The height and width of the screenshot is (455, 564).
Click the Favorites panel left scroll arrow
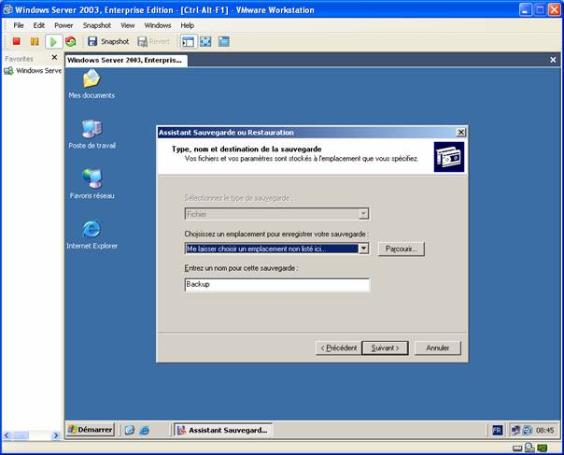pyautogui.click(x=7, y=435)
